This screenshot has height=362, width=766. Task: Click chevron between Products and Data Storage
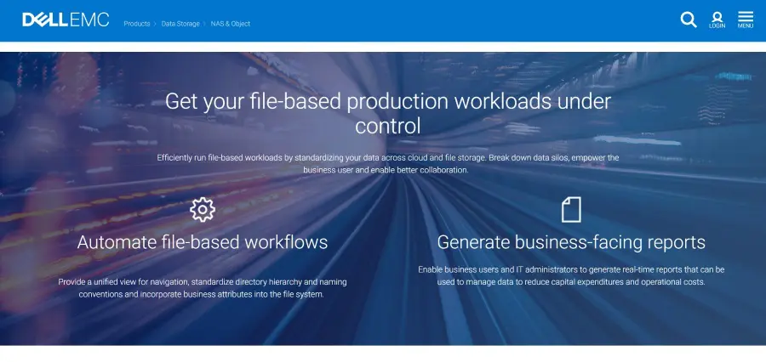(x=157, y=24)
